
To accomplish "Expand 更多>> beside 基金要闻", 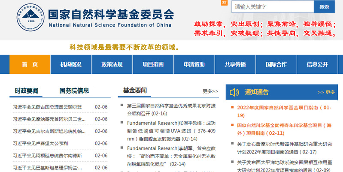I will pyautogui.click(x=210, y=91).
